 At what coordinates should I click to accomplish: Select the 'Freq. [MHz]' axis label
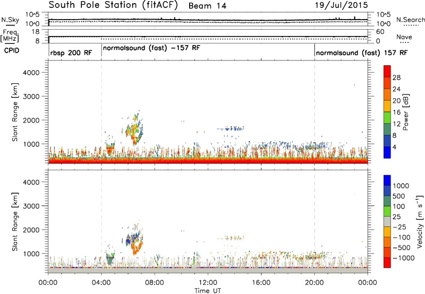pyautogui.click(x=10, y=36)
